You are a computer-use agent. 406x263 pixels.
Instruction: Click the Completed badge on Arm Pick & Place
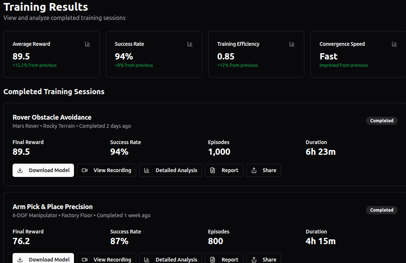point(382,210)
